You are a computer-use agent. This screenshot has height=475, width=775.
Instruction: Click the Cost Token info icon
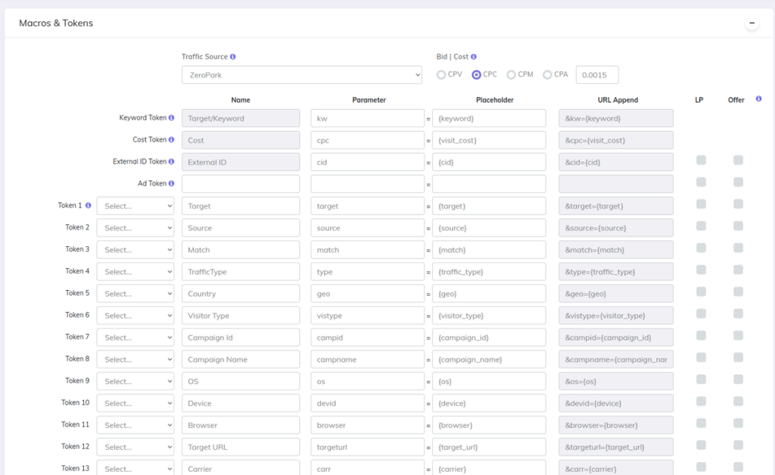pos(172,140)
